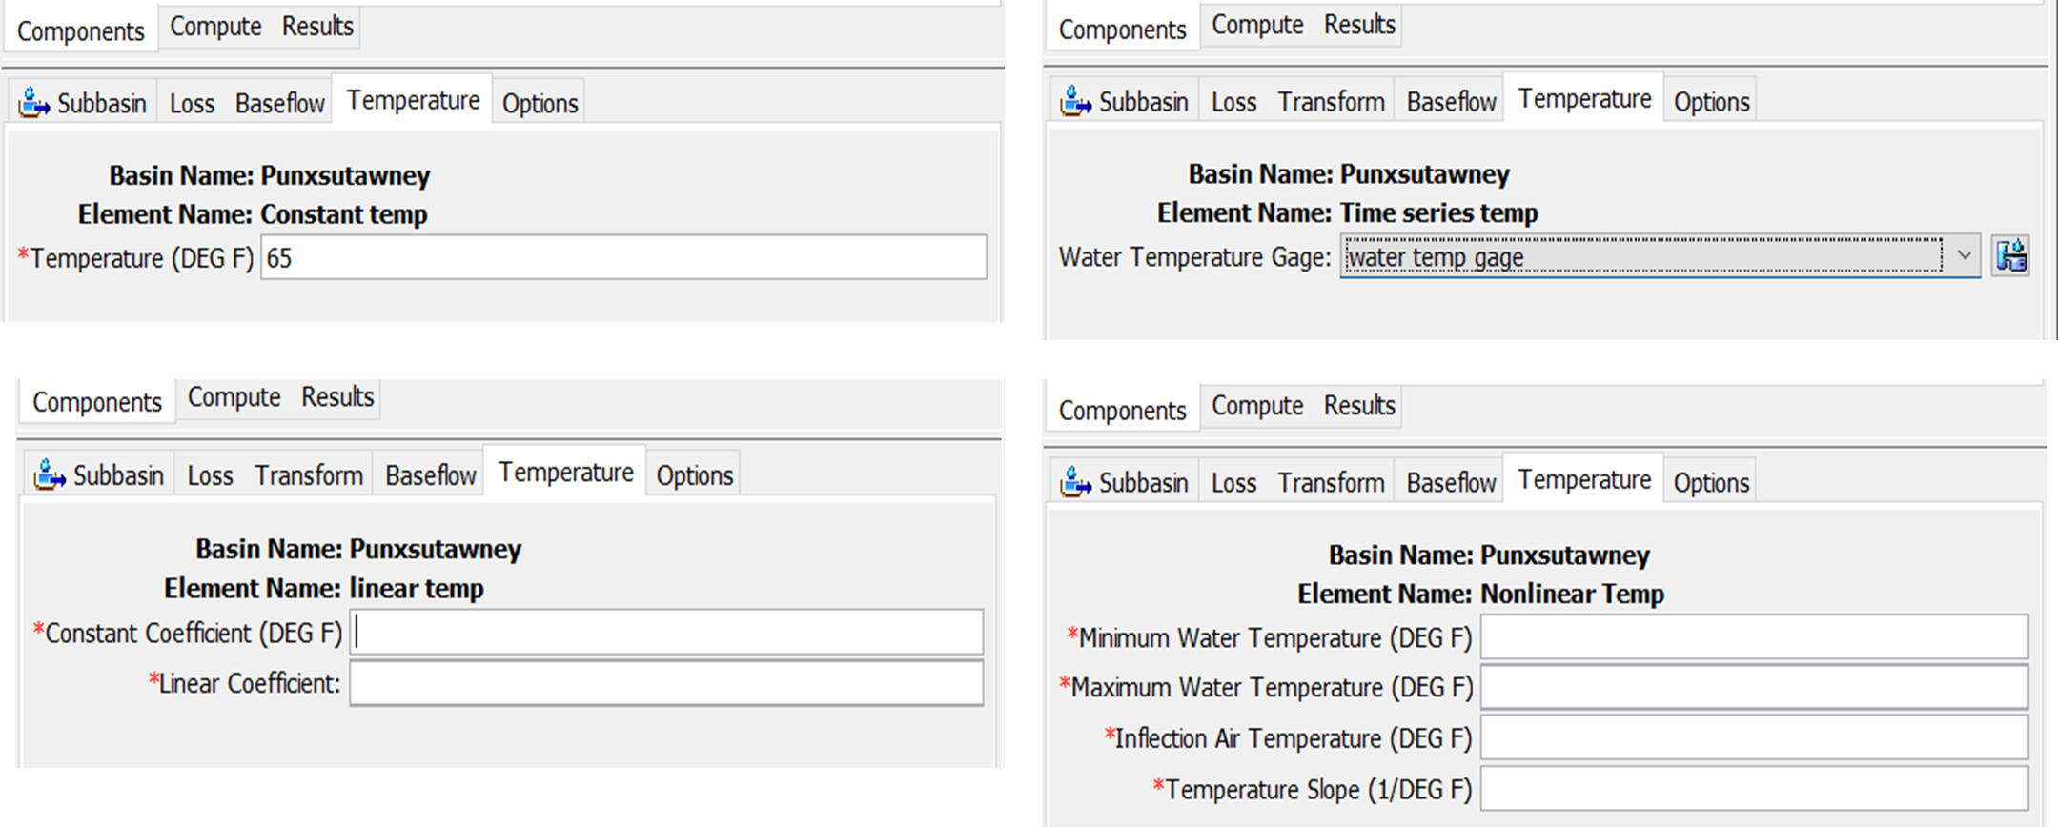2058x827 pixels.
Task: Select the Baseflow tab in the Time series temp panel
Action: click(x=1450, y=101)
